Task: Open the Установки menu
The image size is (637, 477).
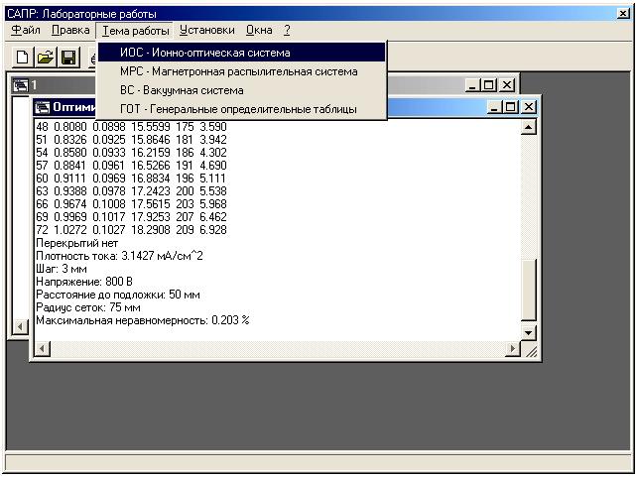Action: (x=207, y=31)
